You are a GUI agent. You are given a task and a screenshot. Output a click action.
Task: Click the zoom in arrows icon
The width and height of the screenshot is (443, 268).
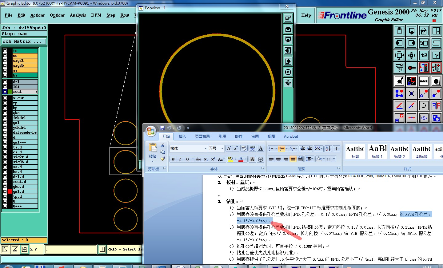tap(412, 55)
